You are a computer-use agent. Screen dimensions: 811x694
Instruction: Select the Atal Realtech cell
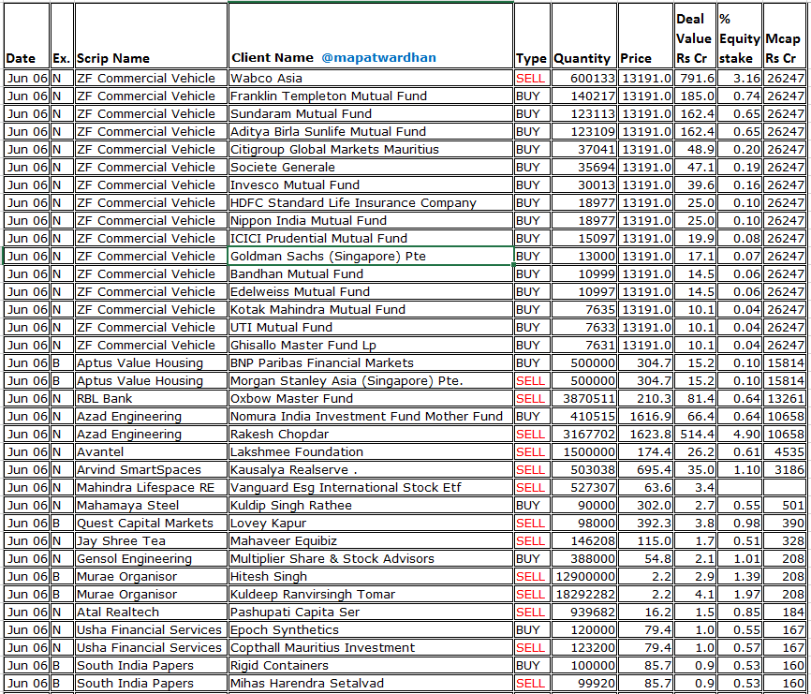151,613
